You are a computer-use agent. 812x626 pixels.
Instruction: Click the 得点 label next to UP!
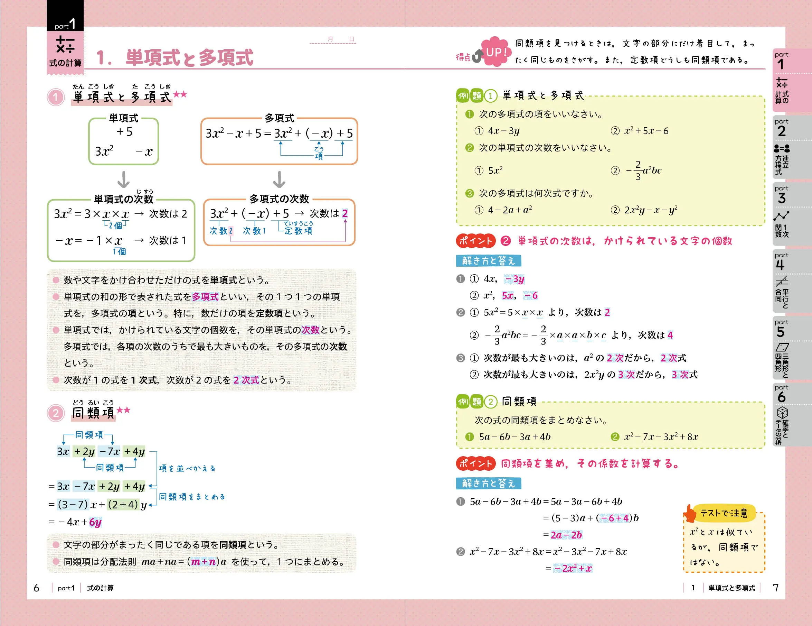tap(463, 57)
